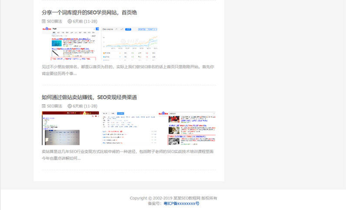Open the article about 词库提升的SEO学员网站

pos(89,13)
